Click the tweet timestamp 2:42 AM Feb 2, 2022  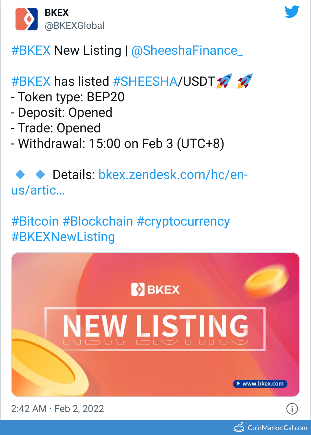[58, 409]
